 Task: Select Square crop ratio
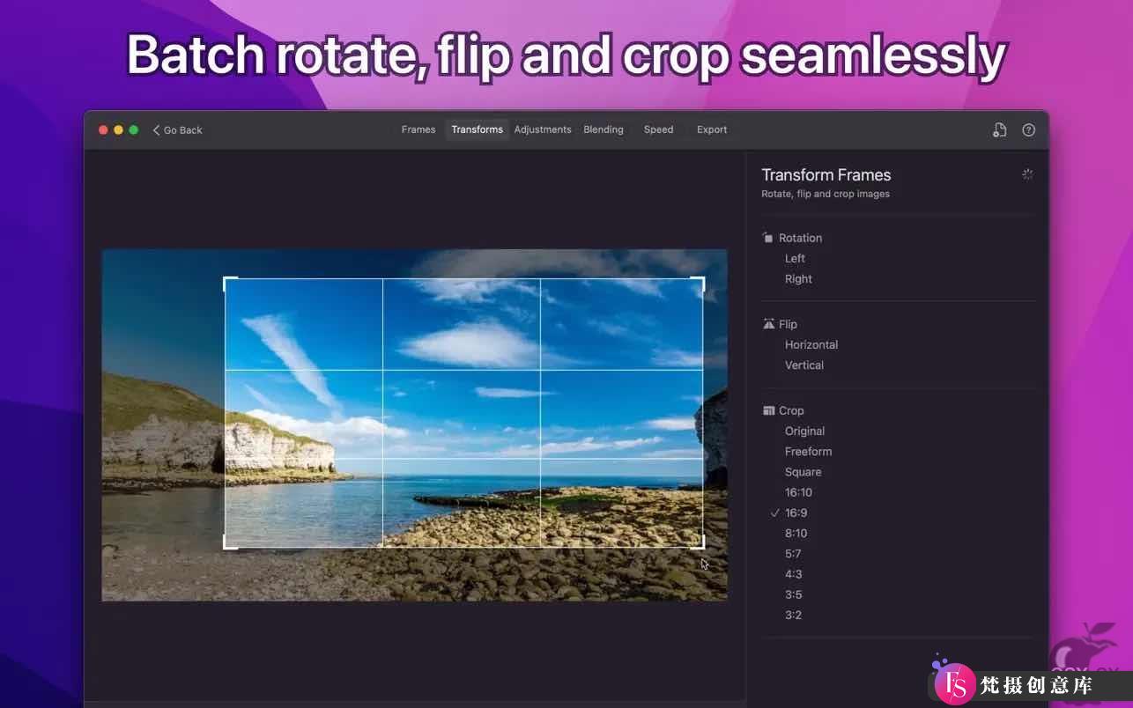click(x=803, y=471)
